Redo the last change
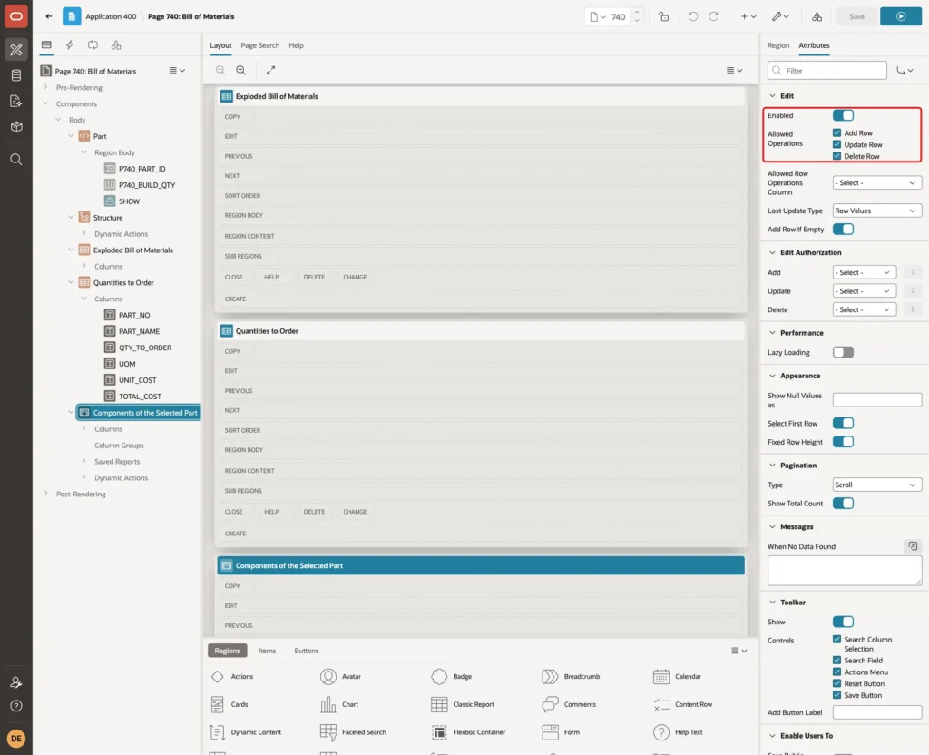929x755 pixels. (x=713, y=16)
